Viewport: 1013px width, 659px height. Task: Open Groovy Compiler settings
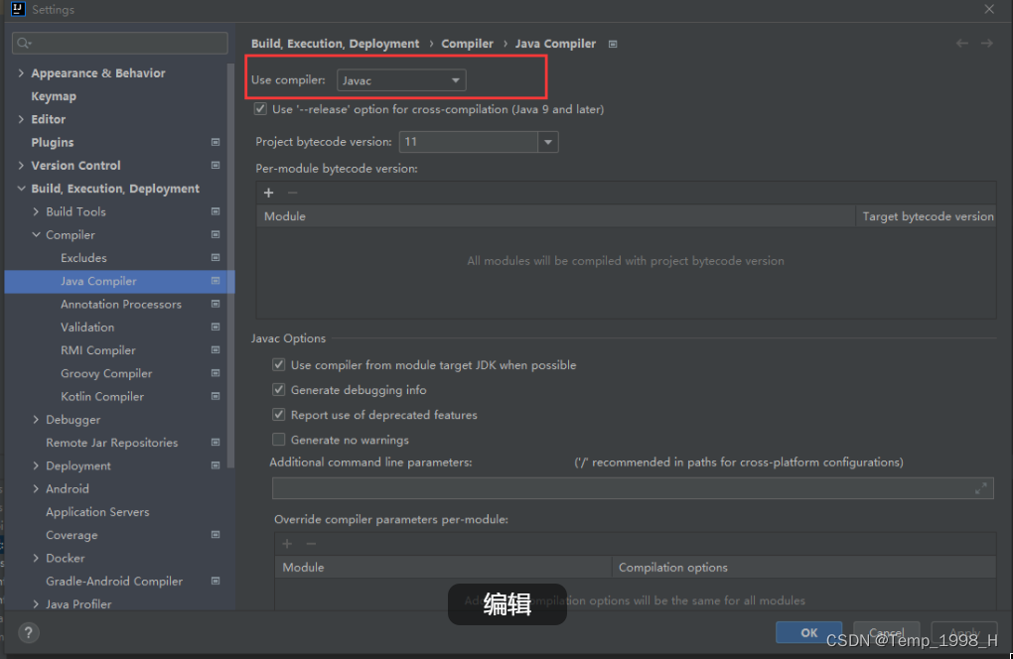pyautogui.click(x=106, y=374)
